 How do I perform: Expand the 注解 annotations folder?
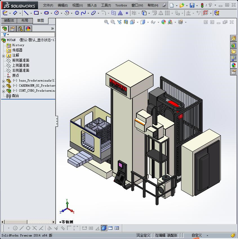[x=3, y=56]
